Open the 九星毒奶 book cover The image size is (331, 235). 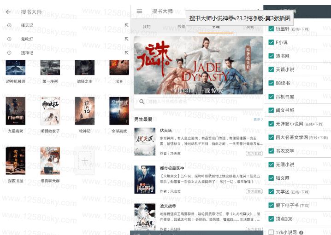coord(16,111)
